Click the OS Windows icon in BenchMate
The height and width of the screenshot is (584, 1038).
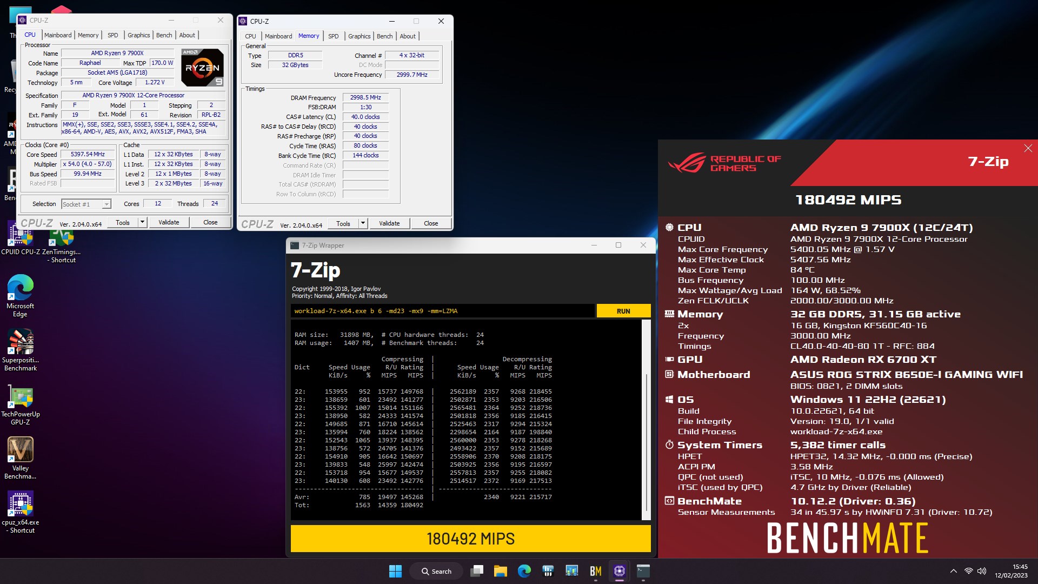[x=669, y=400]
